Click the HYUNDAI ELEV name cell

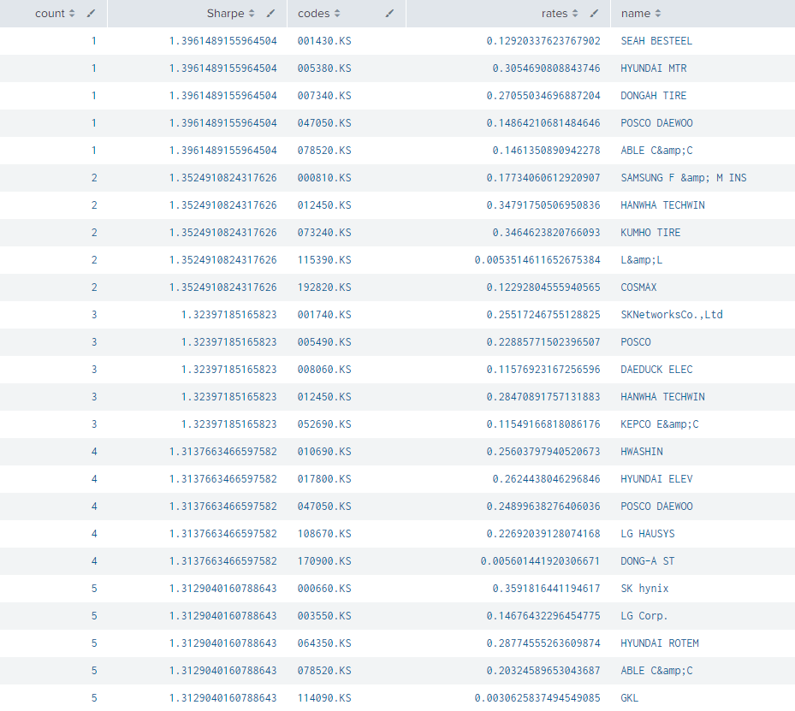click(656, 479)
